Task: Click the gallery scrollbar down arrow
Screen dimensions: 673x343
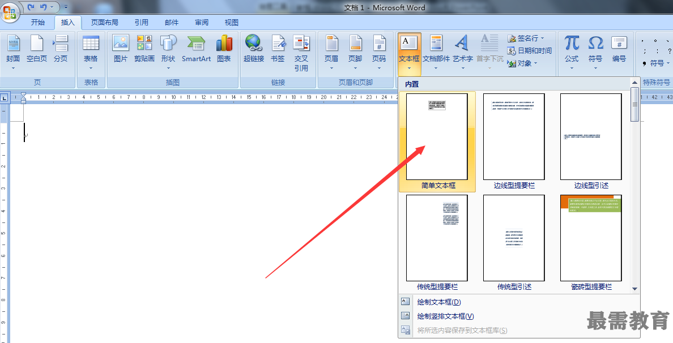Action: 634,289
